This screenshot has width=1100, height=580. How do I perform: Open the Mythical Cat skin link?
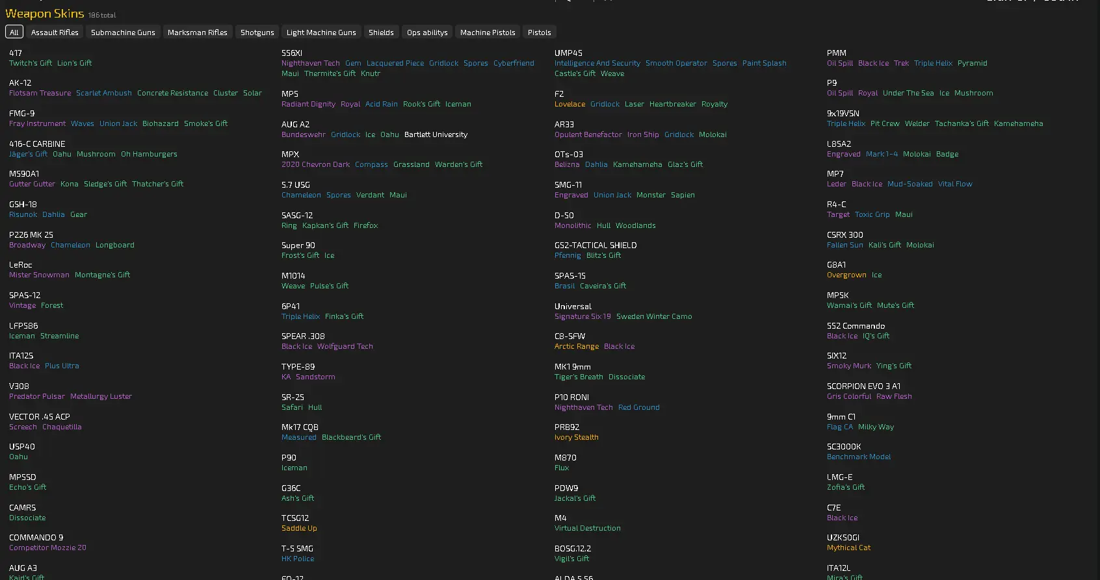coord(848,548)
